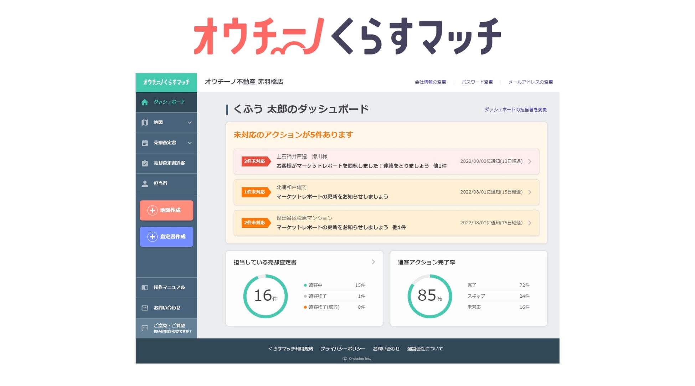This screenshot has height=386, width=695.
Task: Click the speech bubble icon for ご意見・ご要望
Action: [145, 328]
